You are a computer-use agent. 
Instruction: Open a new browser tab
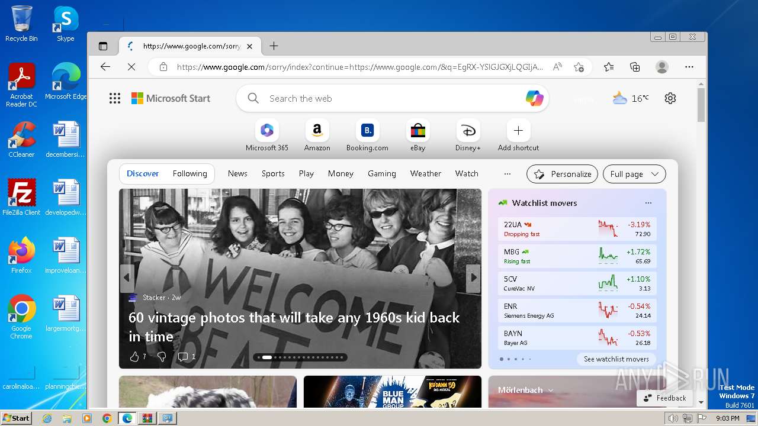[x=274, y=46]
